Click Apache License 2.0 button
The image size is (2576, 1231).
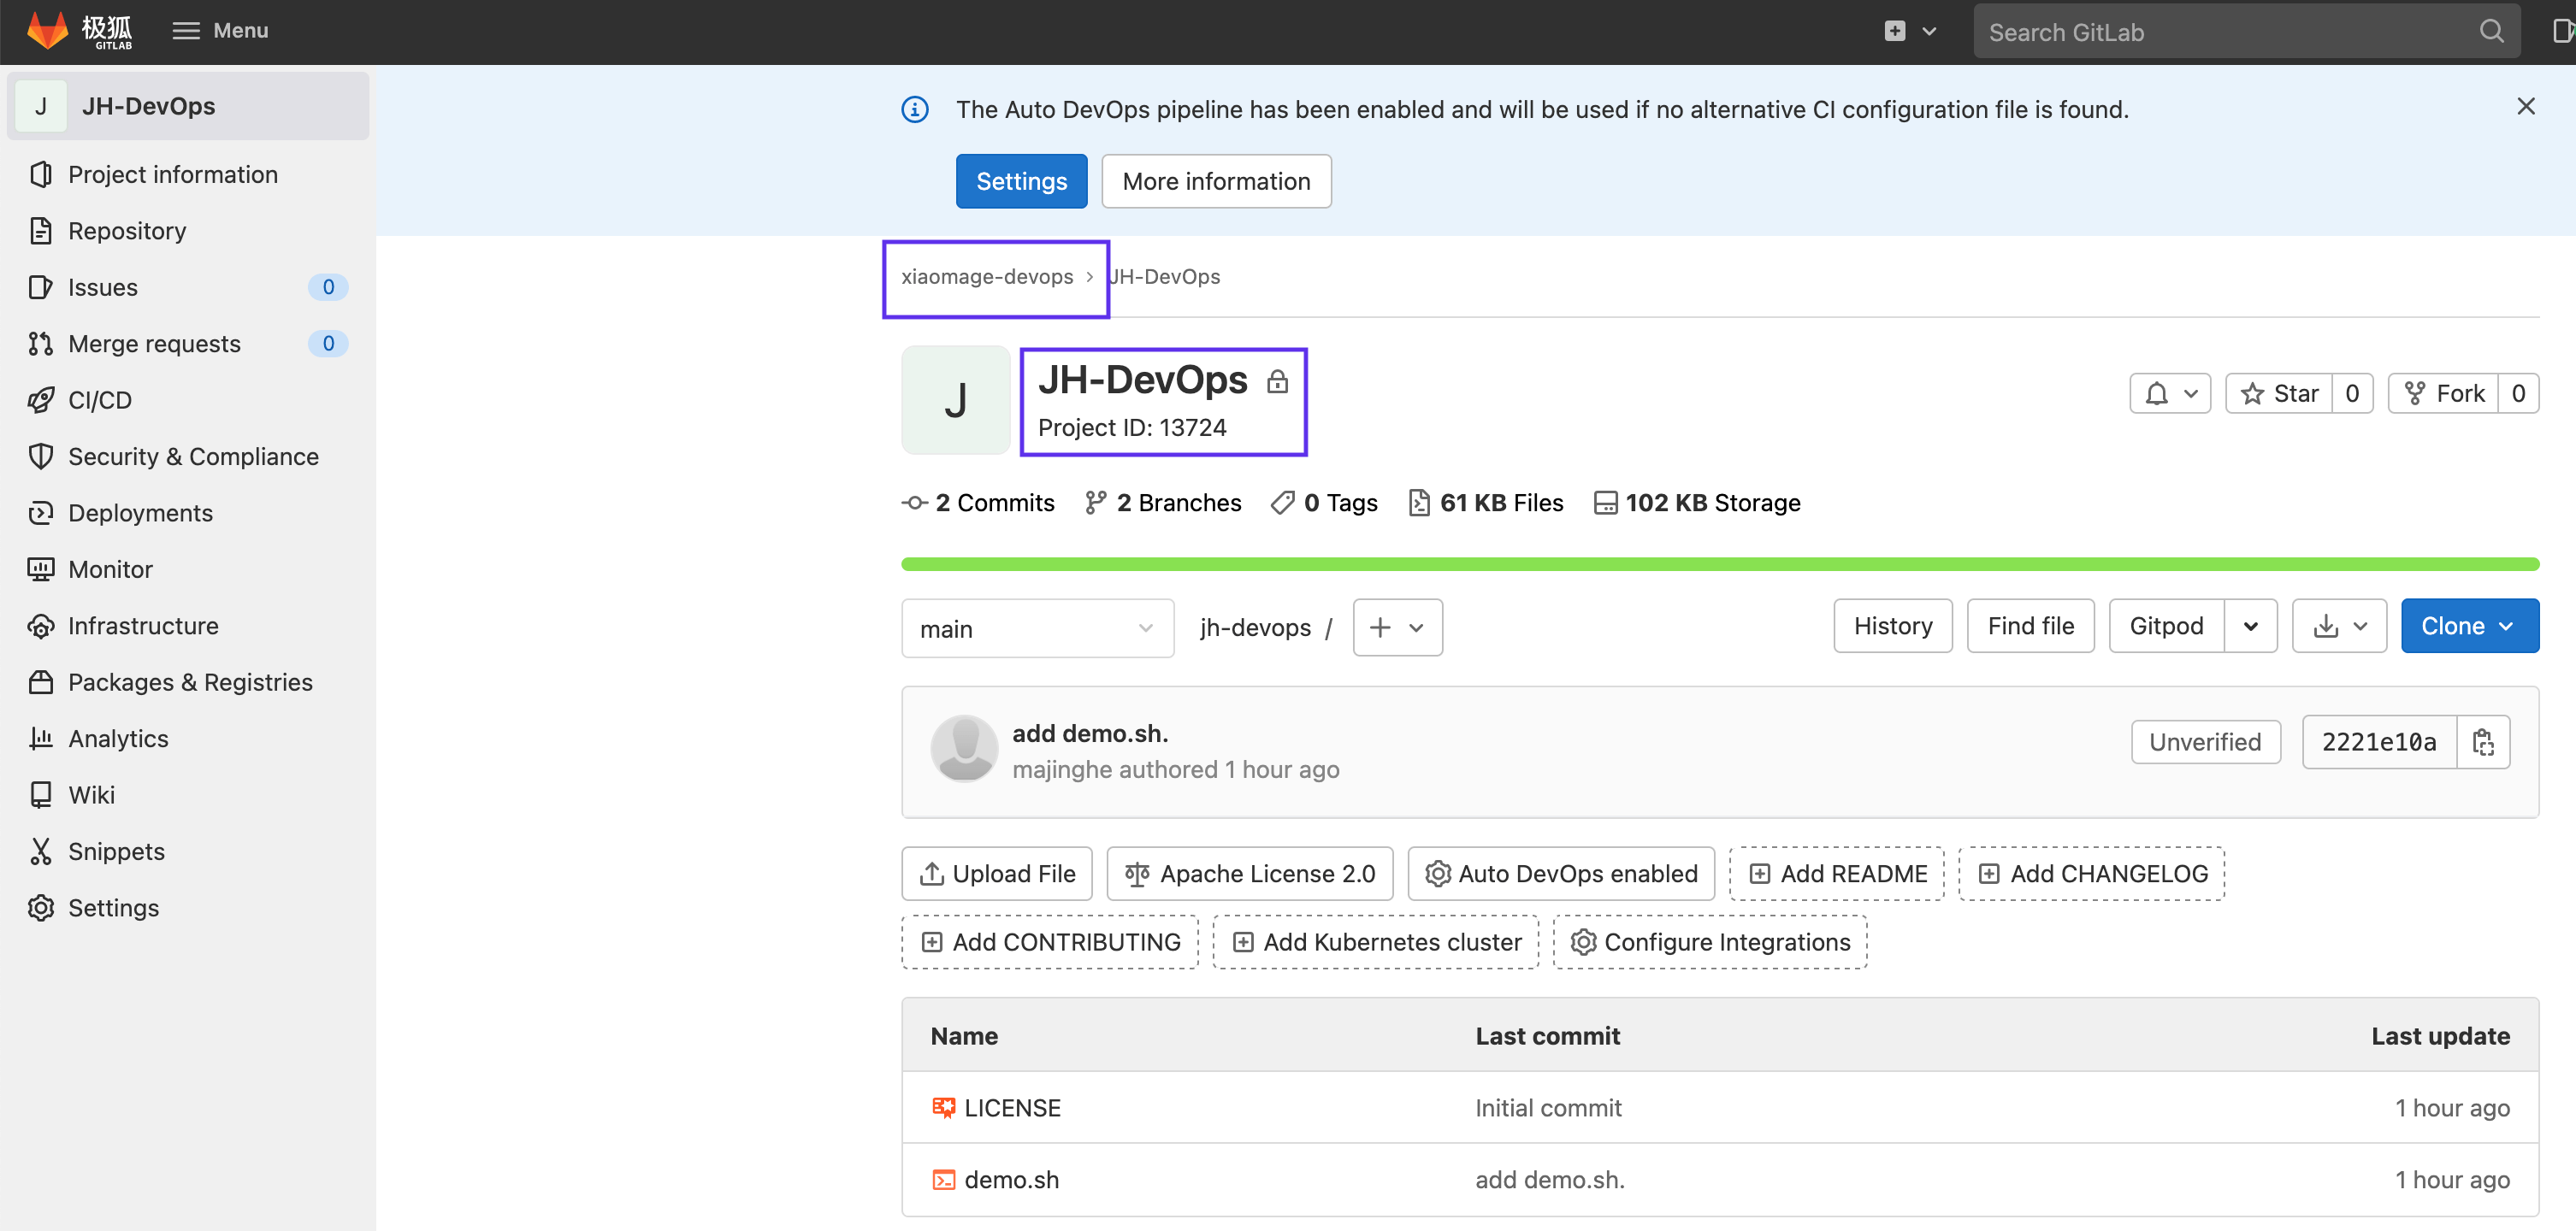click(1249, 874)
